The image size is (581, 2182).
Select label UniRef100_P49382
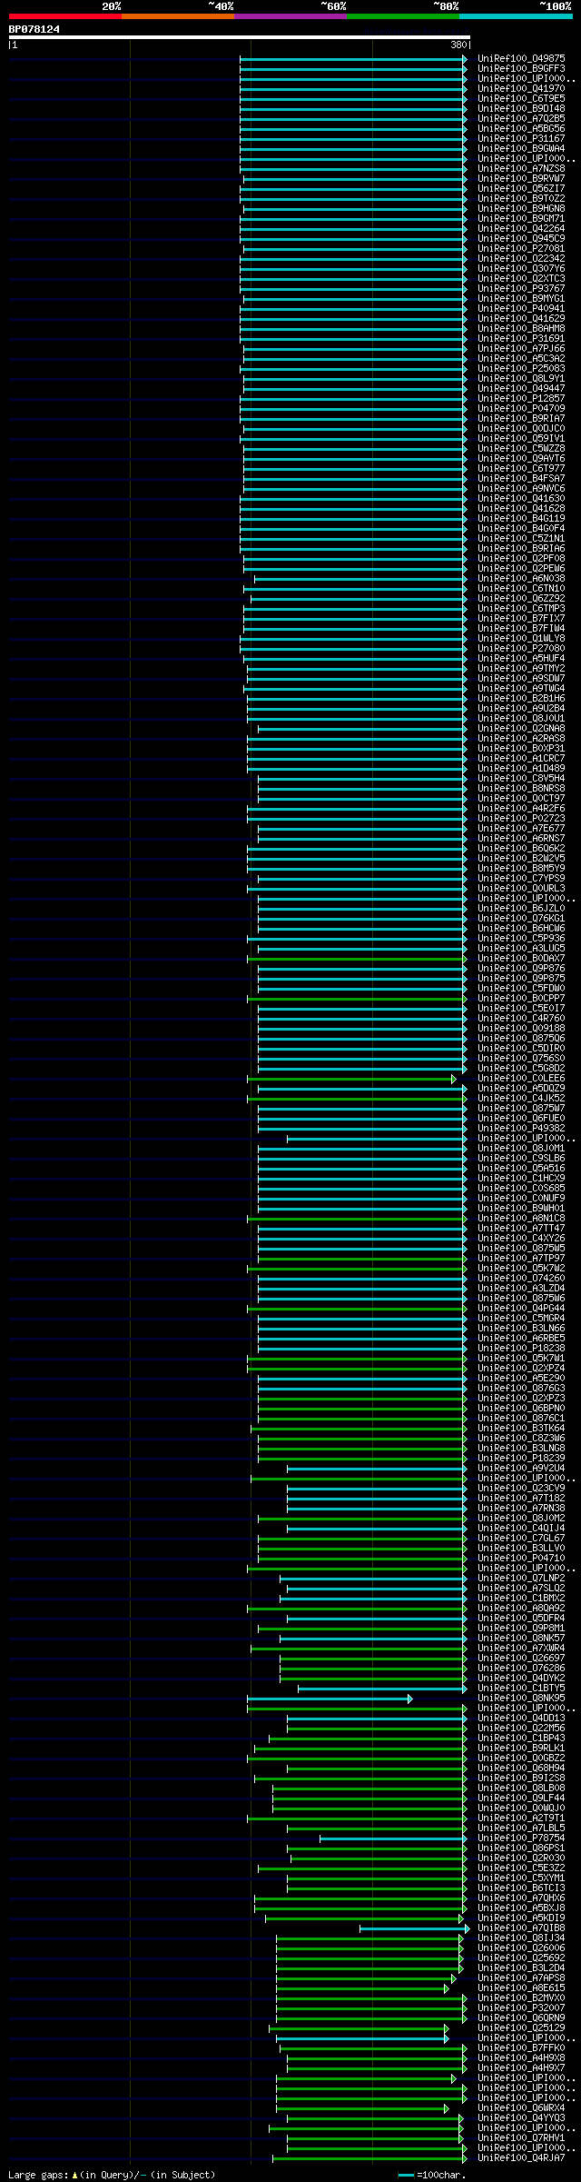pyautogui.click(x=521, y=1128)
